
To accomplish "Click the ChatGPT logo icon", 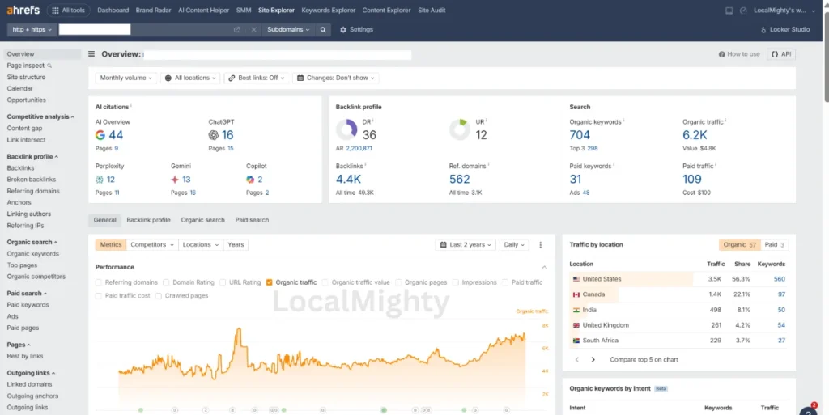I will point(214,135).
